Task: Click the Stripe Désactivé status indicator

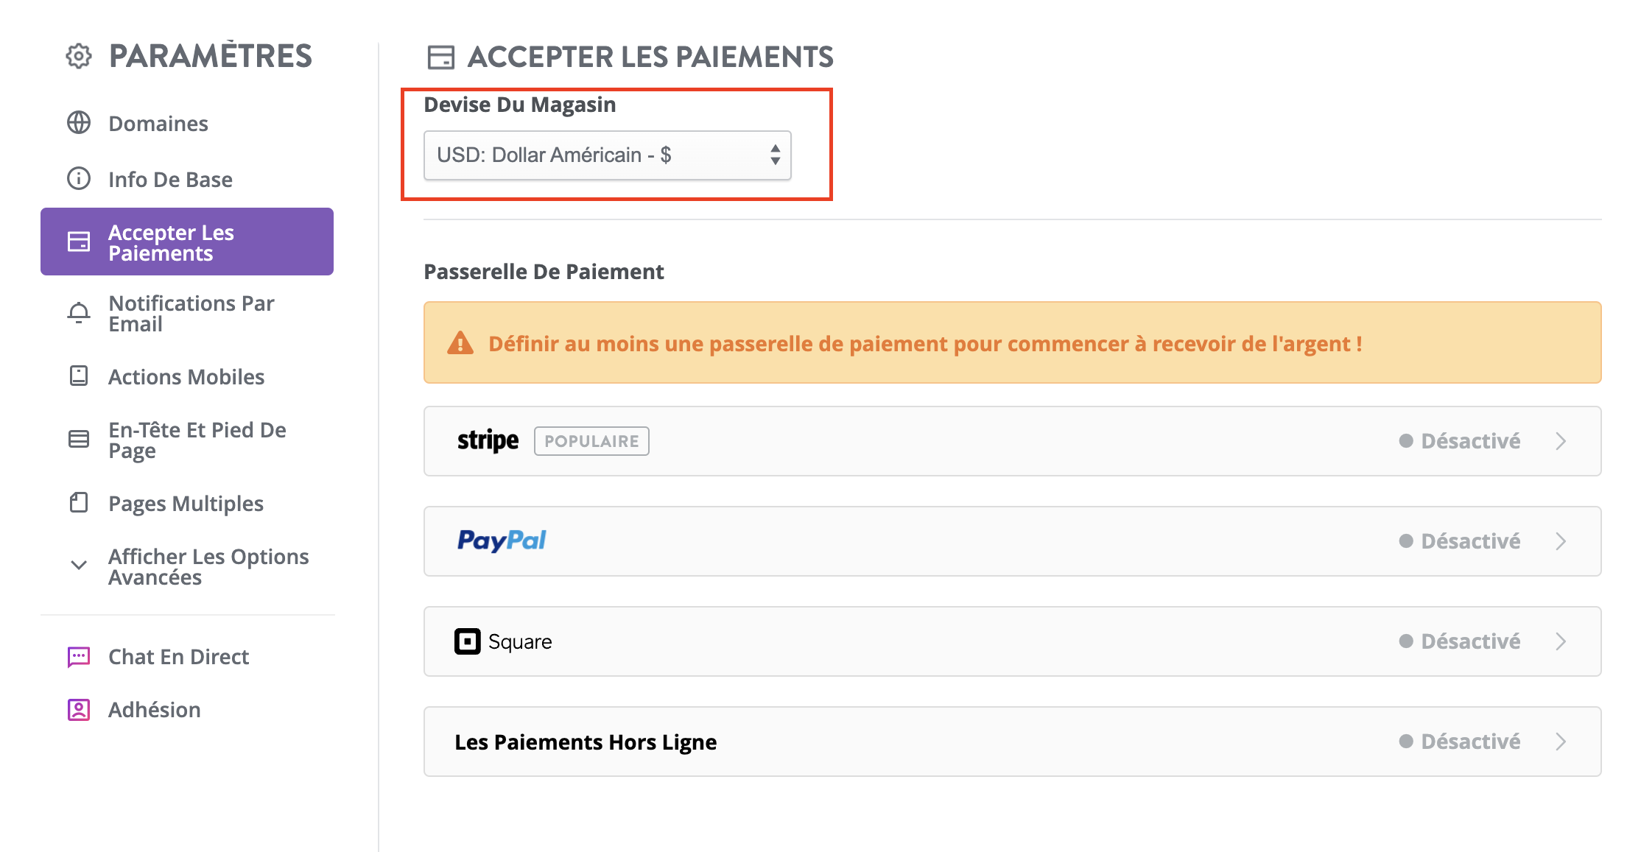Action: (1460, 441)
